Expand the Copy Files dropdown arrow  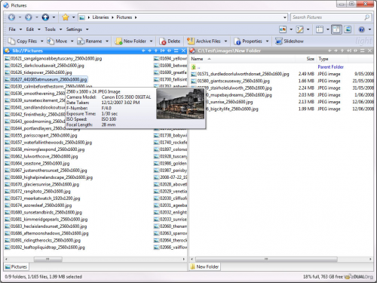42,42
